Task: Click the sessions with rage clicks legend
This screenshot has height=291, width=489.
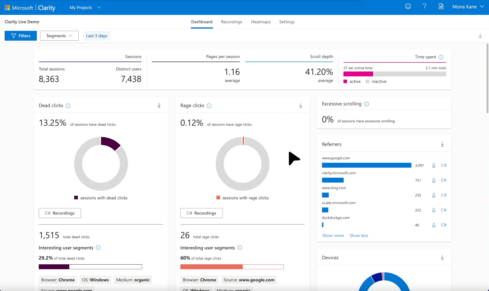Action: pos(242,198)
